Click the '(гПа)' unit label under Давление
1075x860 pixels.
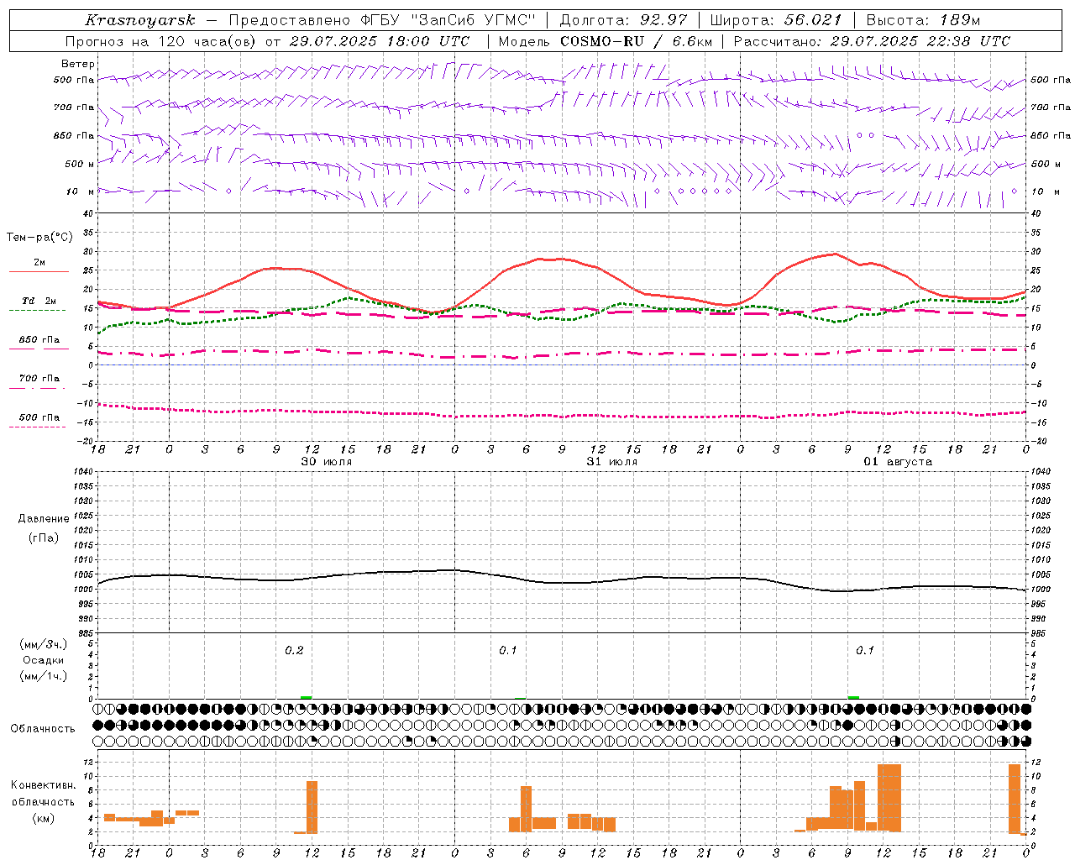[x=44, y=537]
